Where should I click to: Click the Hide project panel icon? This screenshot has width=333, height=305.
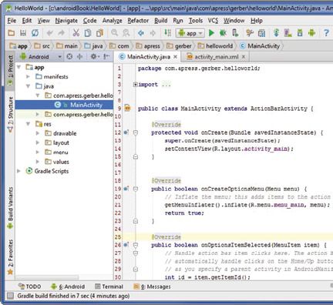click(x=106, y=56)
